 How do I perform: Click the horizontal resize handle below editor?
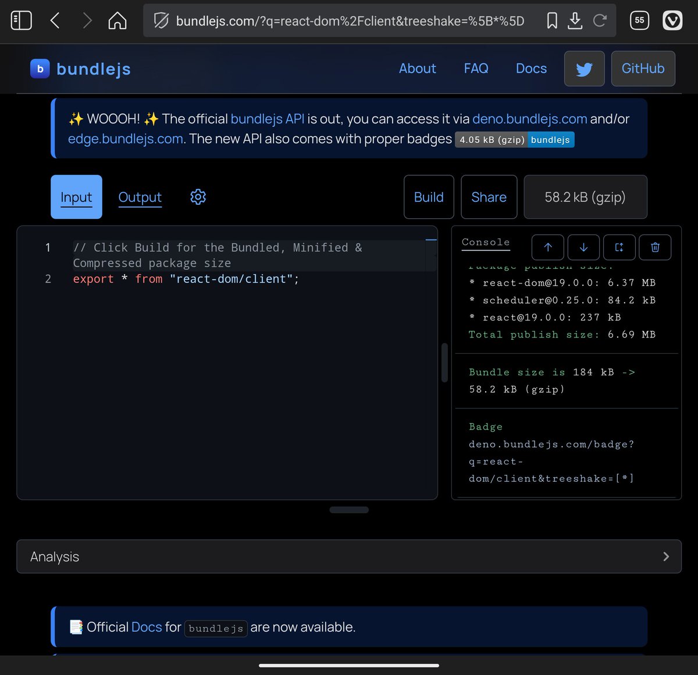(x=349, y=510)
